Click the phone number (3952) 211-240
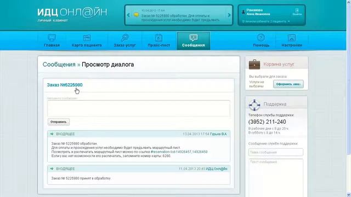 [x=267, y=121]
